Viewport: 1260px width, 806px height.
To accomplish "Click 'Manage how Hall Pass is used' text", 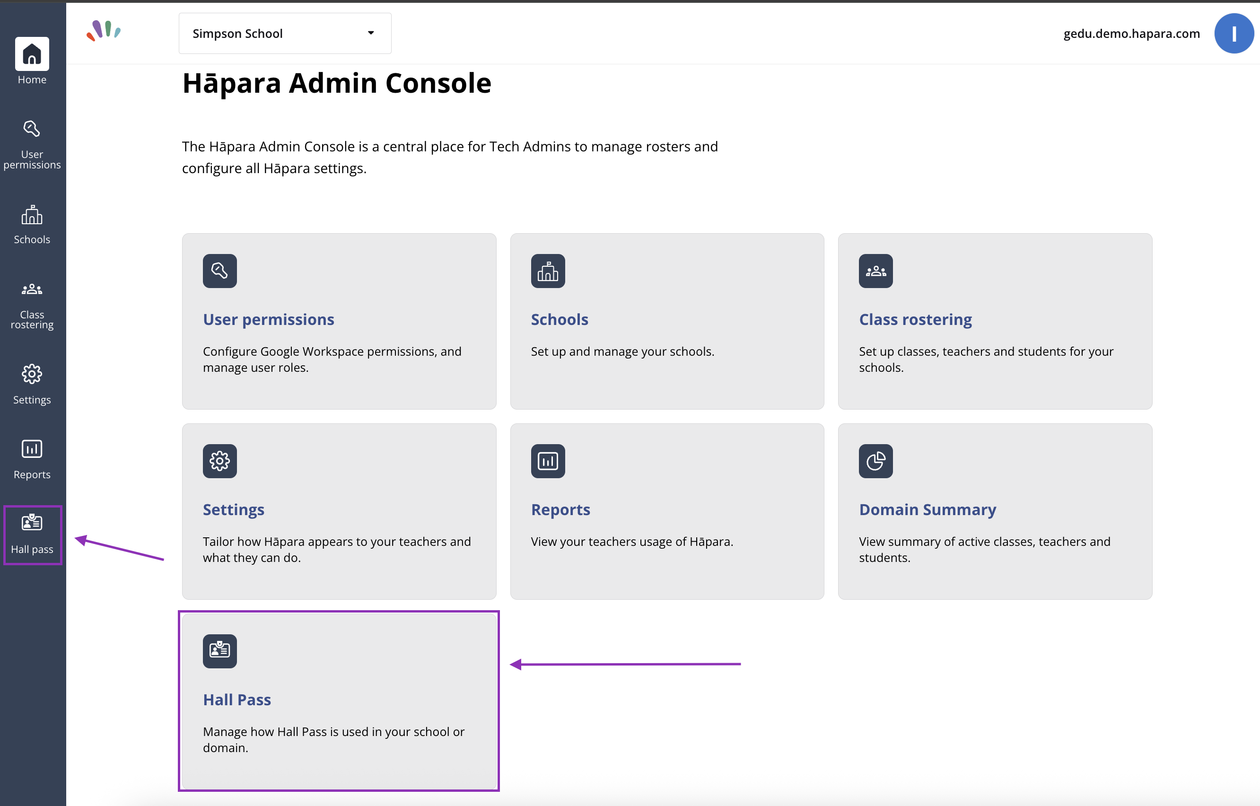I will coord(334,739).
